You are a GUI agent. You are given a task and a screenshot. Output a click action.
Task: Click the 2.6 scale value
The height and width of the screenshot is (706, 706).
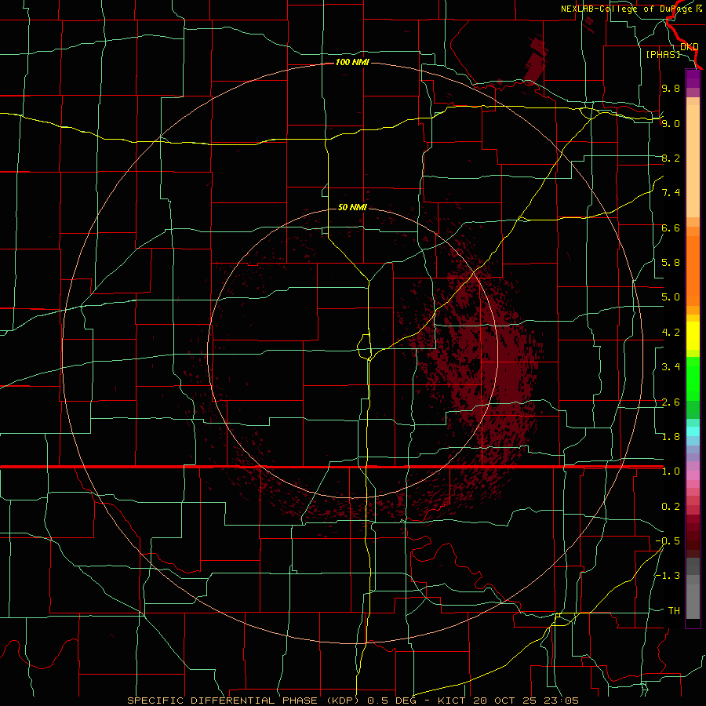(671, 402)
